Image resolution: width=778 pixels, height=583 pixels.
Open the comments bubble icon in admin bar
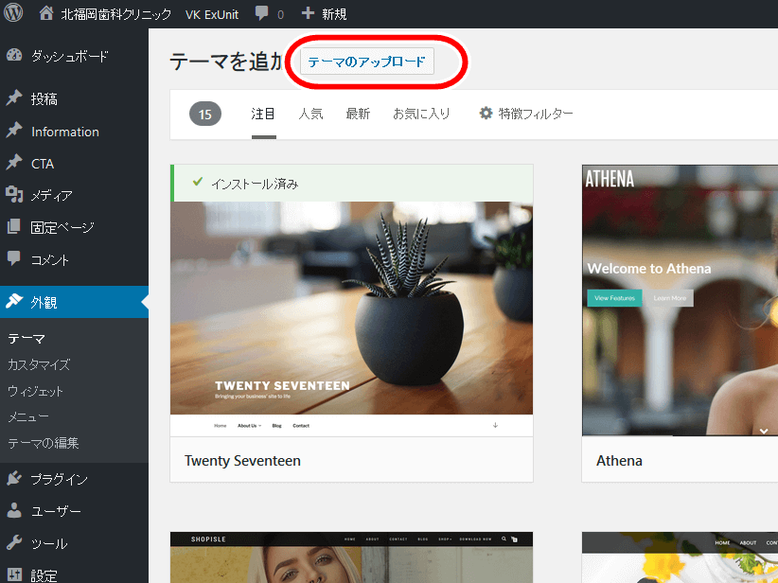coord(261,13)
